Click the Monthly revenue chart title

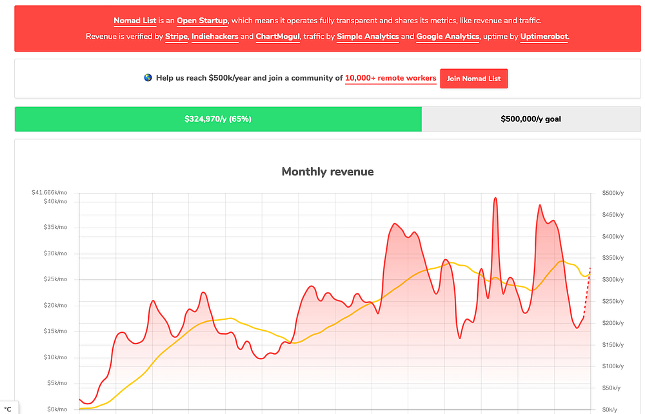(328, 172)
